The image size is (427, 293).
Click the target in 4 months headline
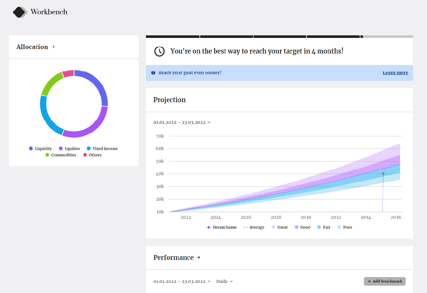(257, 51)
